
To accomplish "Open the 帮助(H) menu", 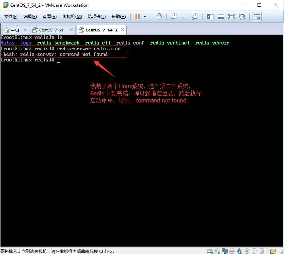I will coord(119,17).
